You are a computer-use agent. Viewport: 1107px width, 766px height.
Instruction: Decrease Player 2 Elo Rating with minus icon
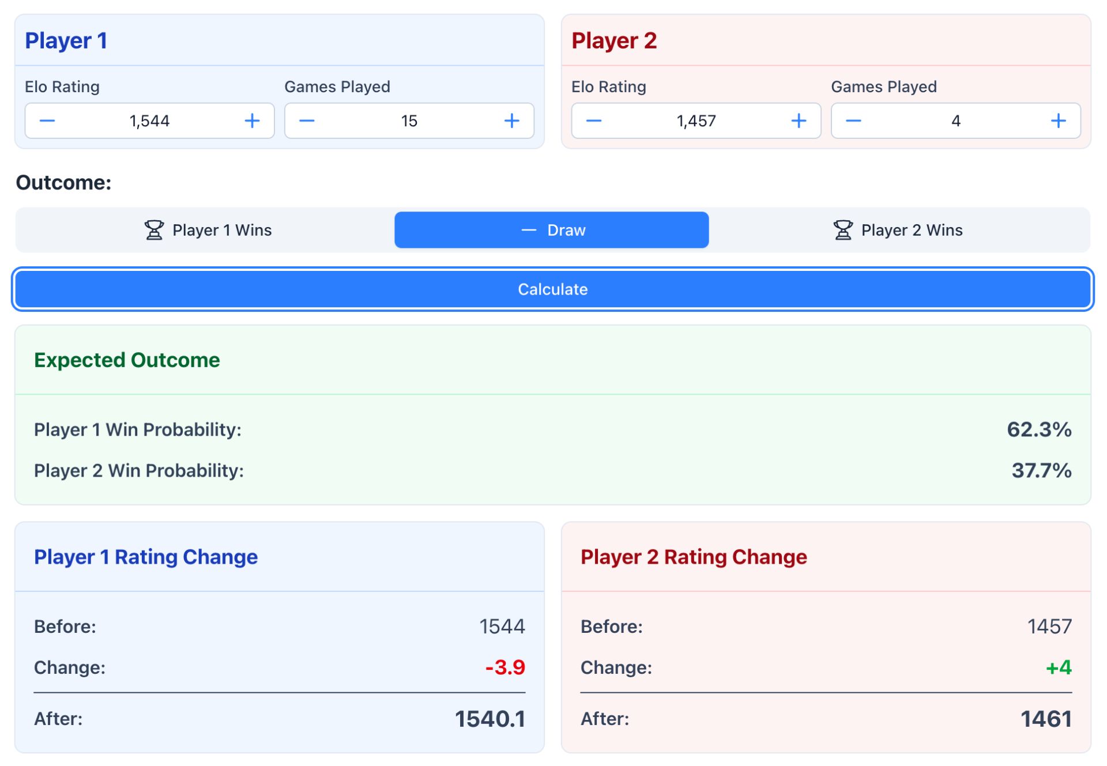point(594,121)
